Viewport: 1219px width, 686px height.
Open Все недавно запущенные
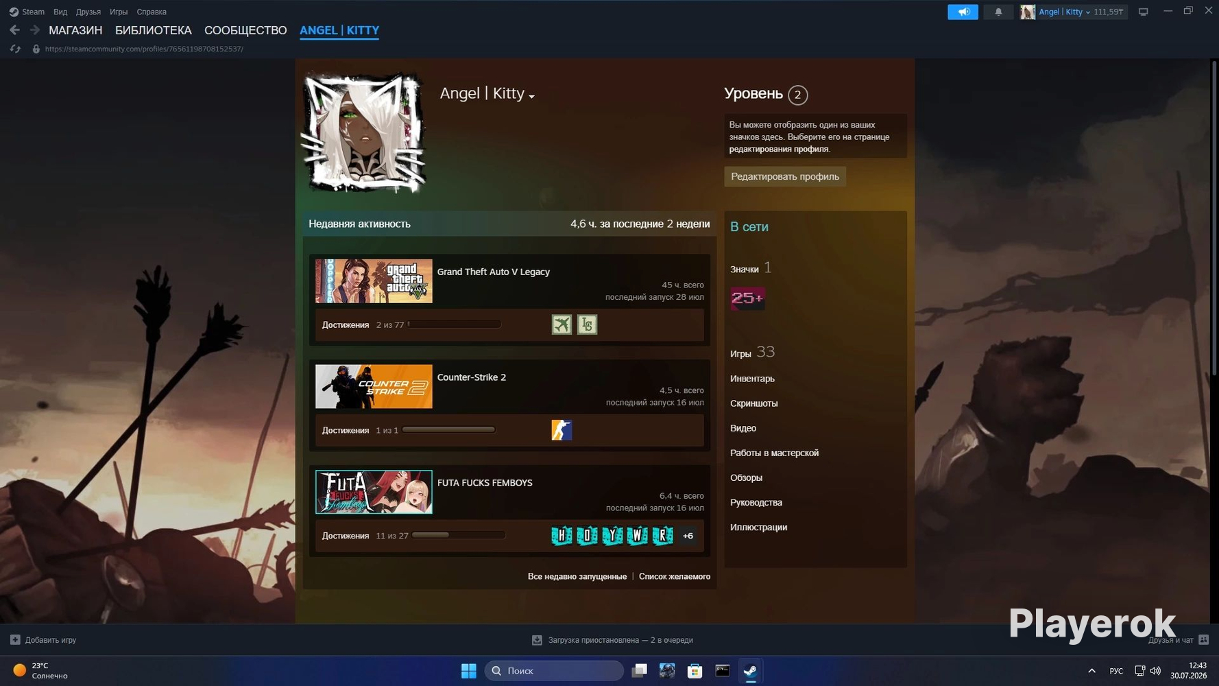(x=577, y=576)
